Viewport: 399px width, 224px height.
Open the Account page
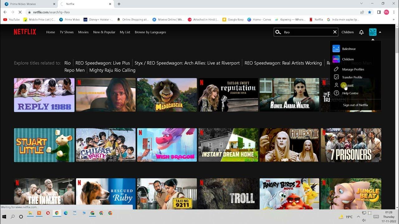[348, 85]
